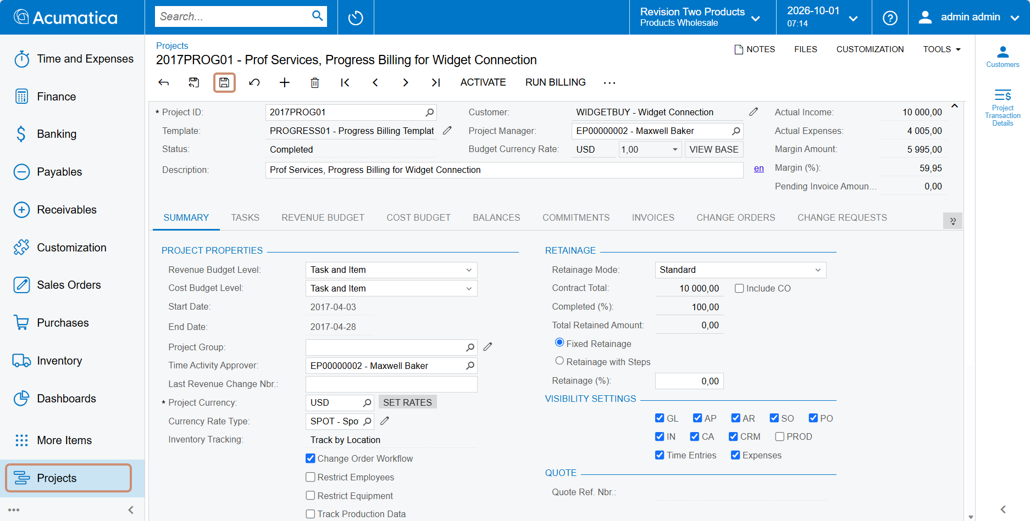The height and width of the screenshot is (521, 1030).
Task: Enable the Include CO checkbox
Action: tap(739, 288)
